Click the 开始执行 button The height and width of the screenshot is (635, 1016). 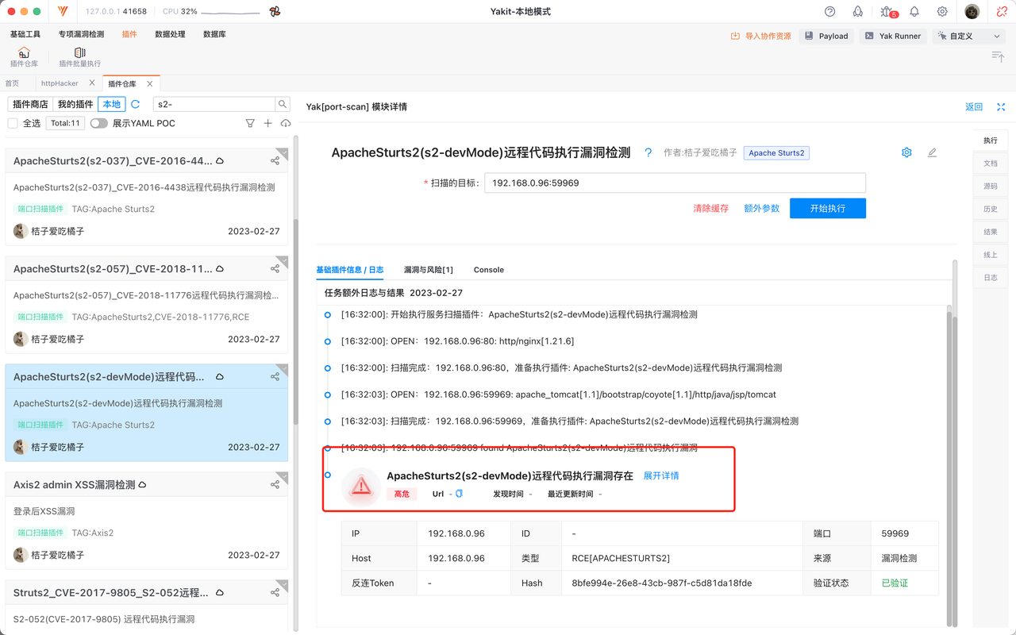tap(828, 208)
